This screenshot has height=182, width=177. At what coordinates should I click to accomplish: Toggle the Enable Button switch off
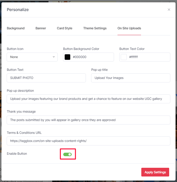(68, 154)
